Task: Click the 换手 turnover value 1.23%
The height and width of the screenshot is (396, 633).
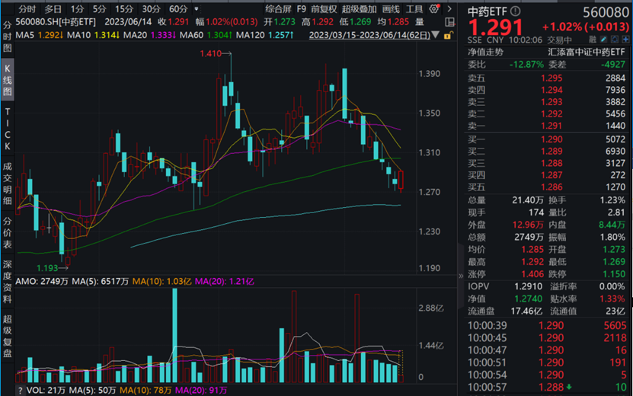Action: click(612, 200)
